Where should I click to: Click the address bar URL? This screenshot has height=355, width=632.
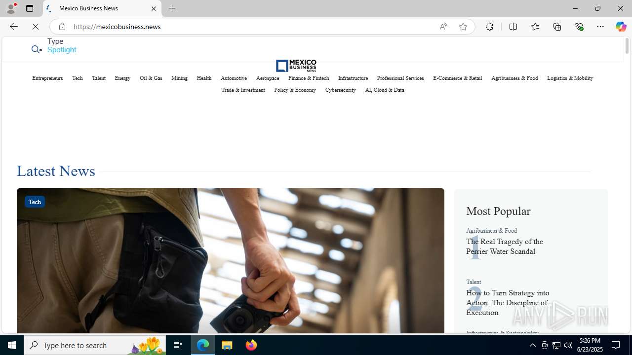117,27
